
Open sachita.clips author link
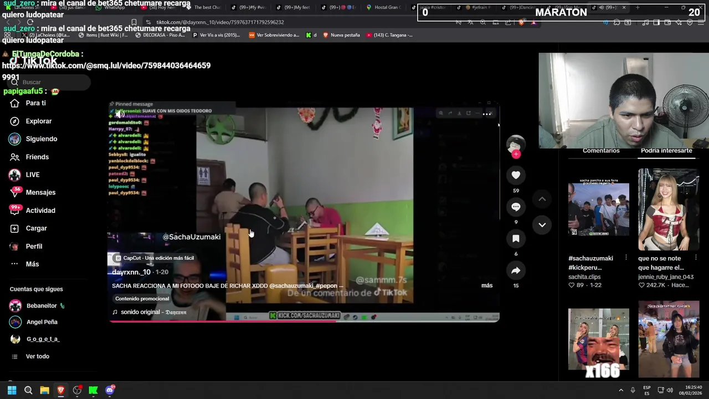tap(584, 277)
